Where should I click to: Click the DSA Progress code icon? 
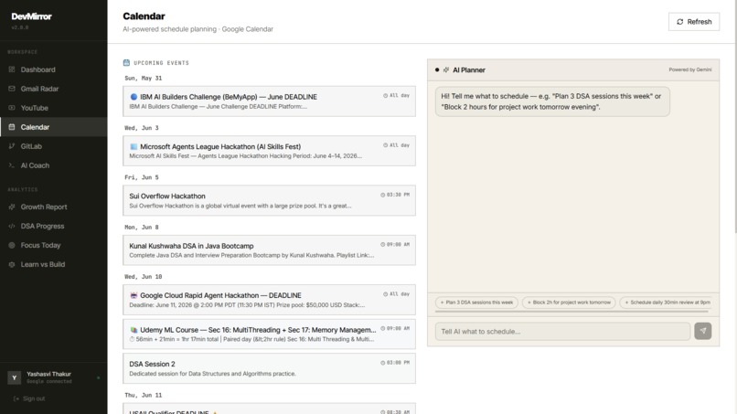[x=12, y=226]
